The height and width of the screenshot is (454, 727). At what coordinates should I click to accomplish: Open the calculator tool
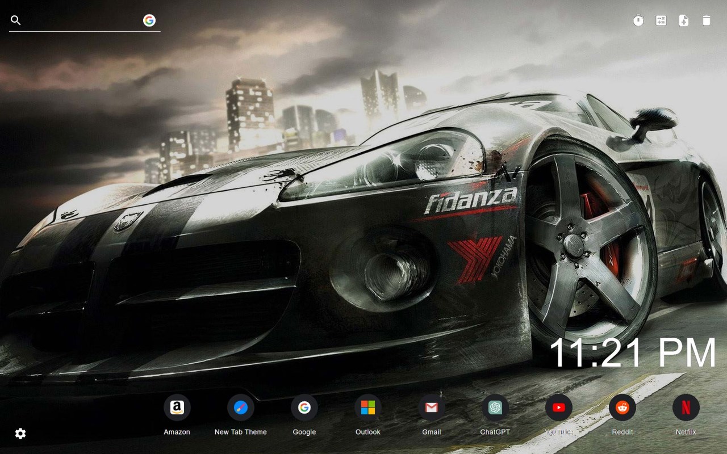[661, 21]
